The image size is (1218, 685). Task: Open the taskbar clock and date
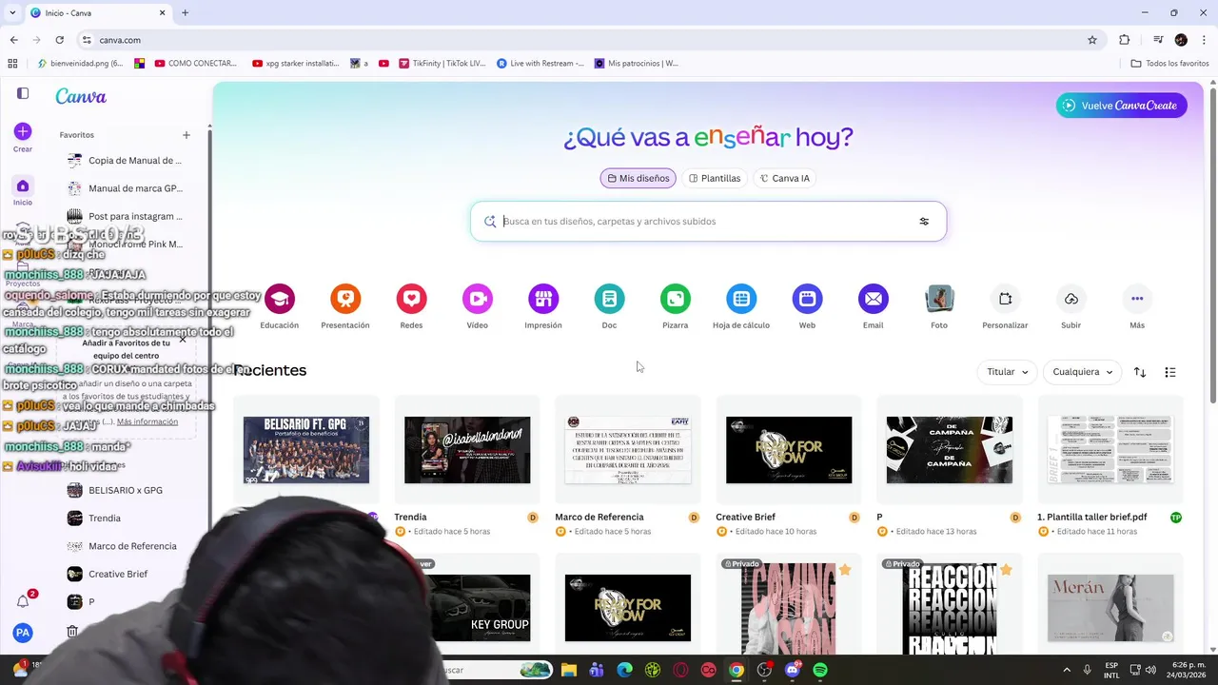(1185, 670)
